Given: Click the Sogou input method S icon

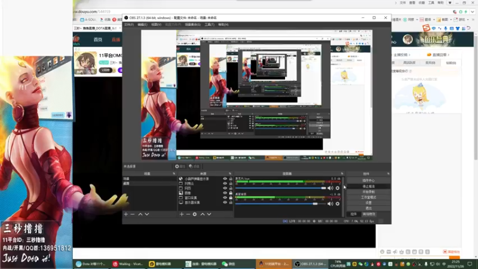Looking at the screenshot, I should point(426,28).
